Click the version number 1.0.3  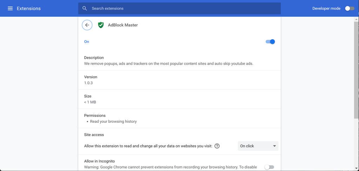pyautogui.click(x=88, y=83)
